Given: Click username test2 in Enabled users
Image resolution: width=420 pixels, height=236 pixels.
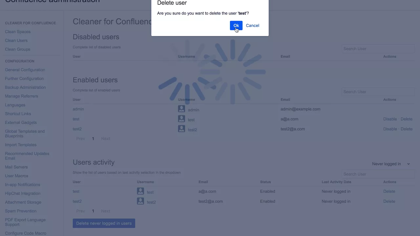Looking at the screenshot, I should (192, 130).
